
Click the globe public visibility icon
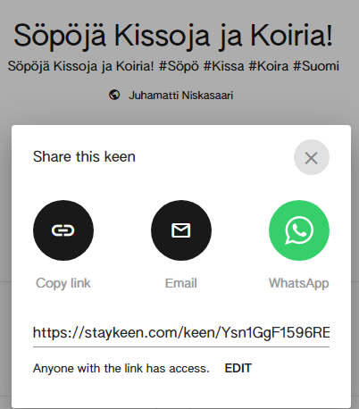[x=114, y=95]
